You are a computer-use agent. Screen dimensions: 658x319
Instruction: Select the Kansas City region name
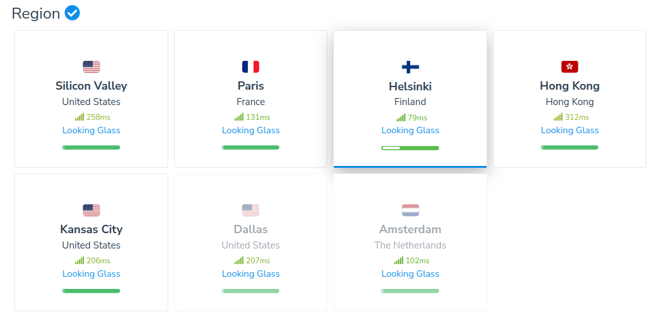click(91, 229)
